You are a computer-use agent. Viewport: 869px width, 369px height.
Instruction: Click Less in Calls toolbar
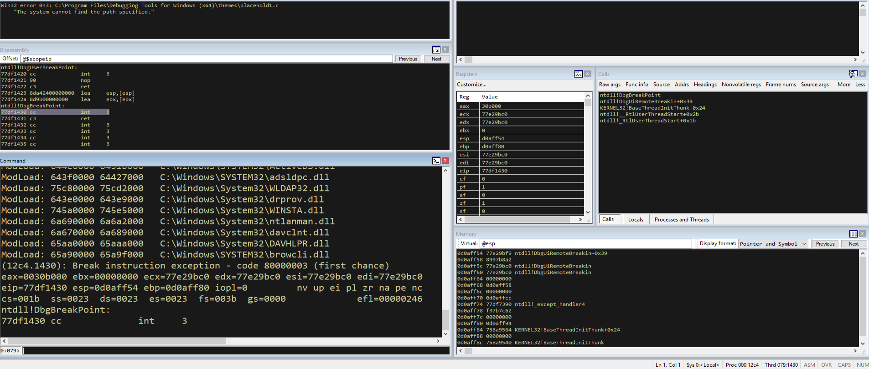tap(860, 84)
